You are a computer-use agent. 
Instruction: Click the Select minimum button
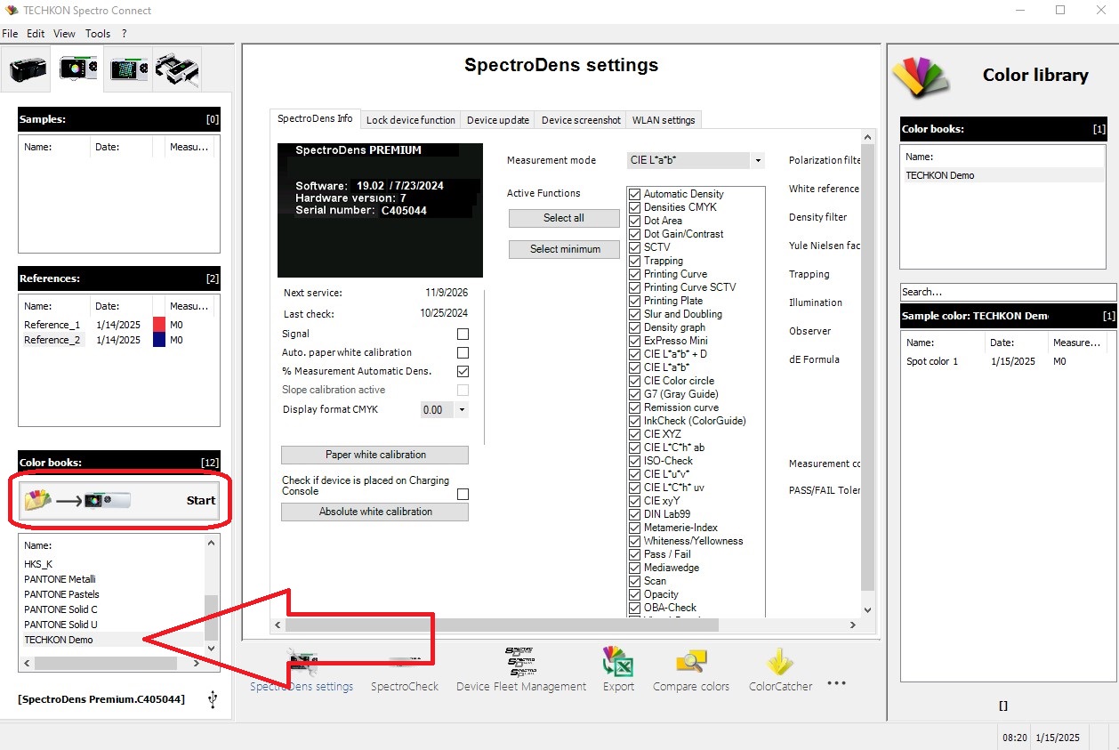564,249
